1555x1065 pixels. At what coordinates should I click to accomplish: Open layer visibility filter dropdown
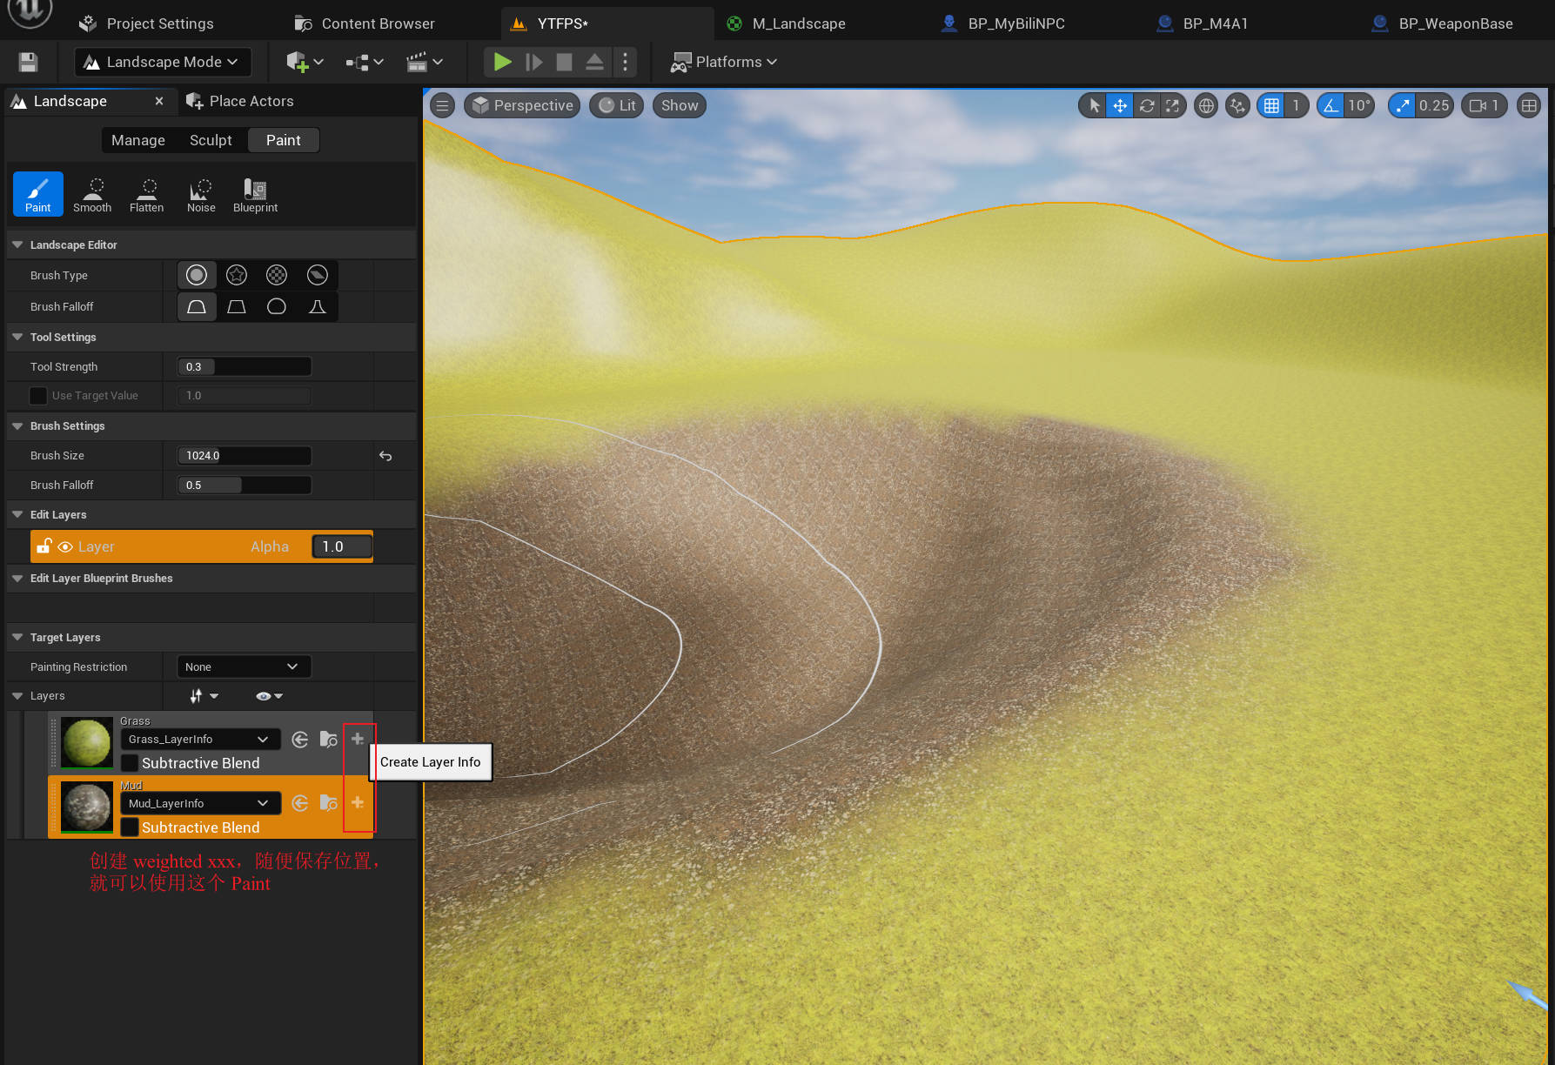tap(270, 696)
